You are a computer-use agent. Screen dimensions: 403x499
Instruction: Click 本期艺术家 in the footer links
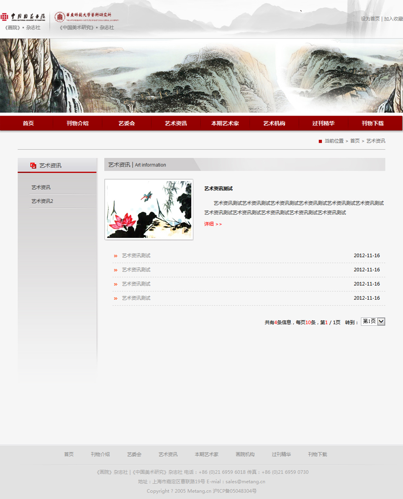[207, 455]
